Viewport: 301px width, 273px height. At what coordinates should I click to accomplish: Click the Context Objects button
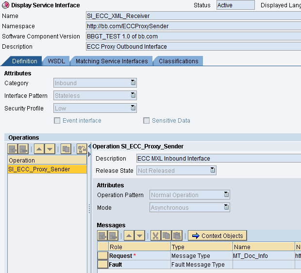pos(217,236)
